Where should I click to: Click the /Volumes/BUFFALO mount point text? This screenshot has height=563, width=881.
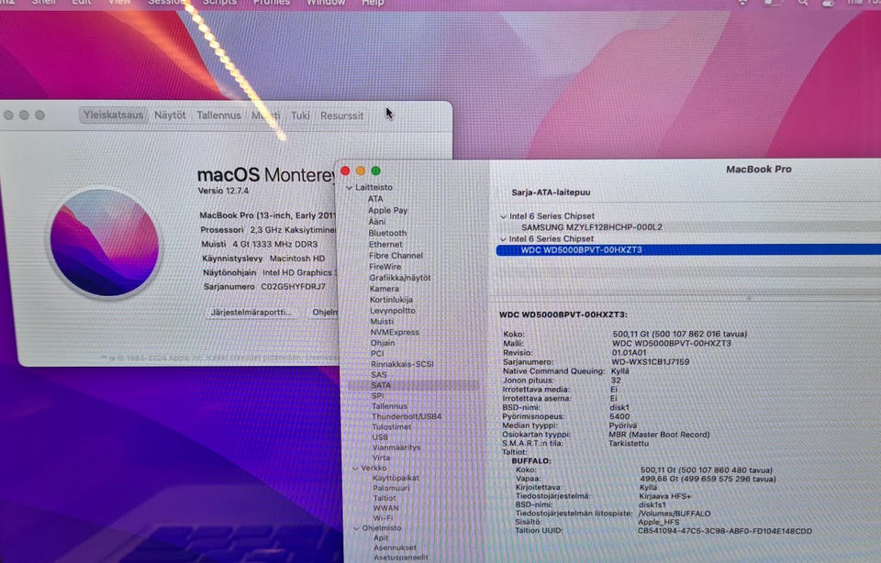coord(675,513)
